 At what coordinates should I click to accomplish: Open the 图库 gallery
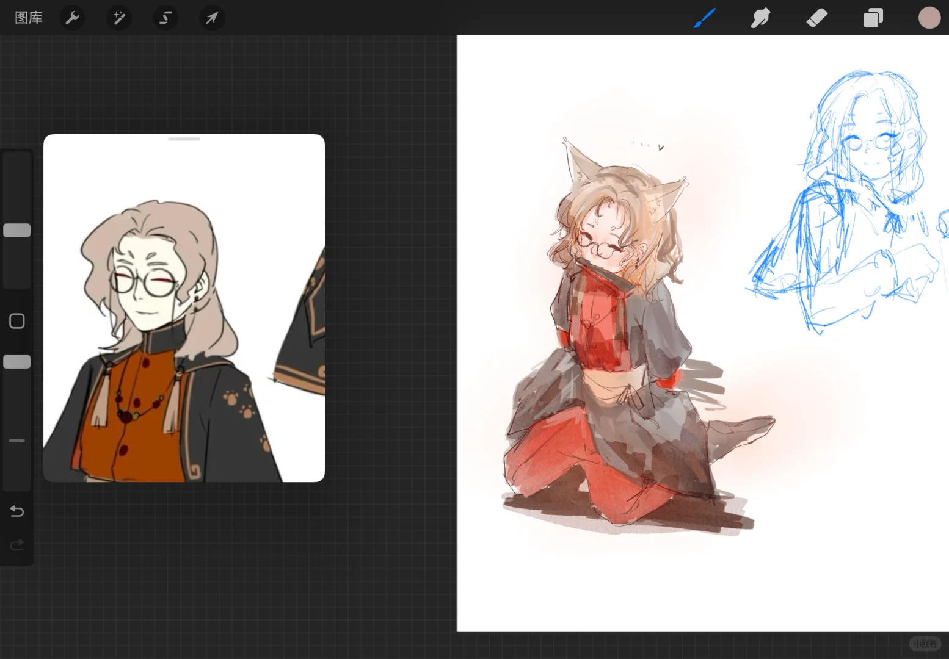[29, 18]
